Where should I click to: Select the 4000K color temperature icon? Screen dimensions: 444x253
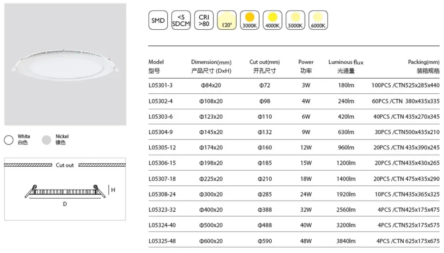273,20
